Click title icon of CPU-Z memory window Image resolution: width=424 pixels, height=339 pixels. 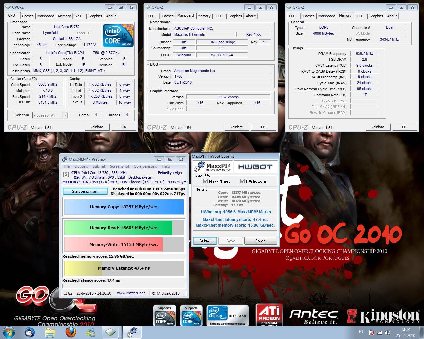point(289,7)
